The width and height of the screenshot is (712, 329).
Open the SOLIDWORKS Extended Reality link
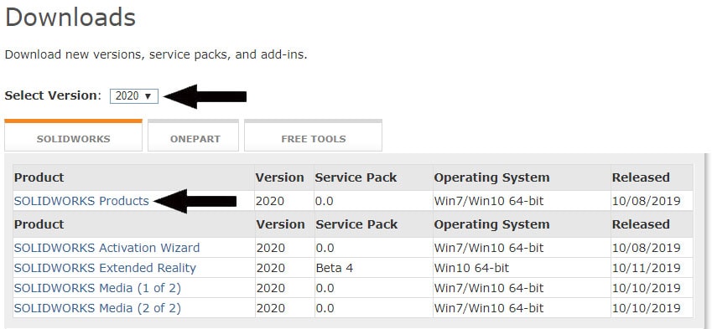(105, 268)
